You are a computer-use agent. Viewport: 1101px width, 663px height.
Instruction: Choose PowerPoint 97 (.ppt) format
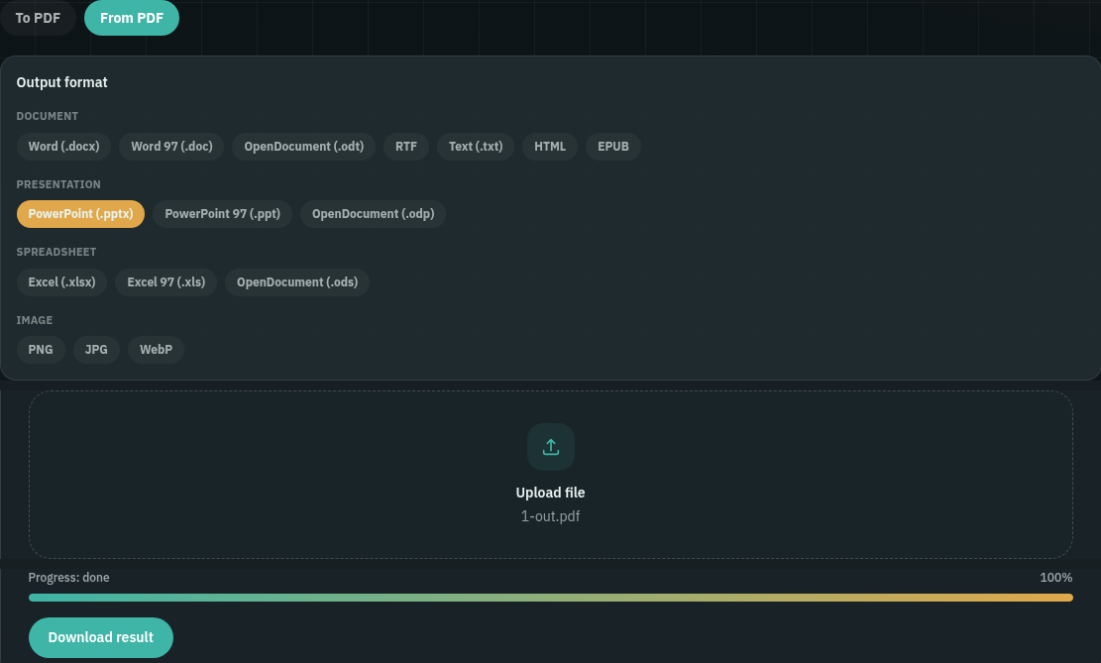223,213
